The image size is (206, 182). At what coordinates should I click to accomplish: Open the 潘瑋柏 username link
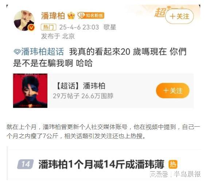tap(53, 16)
